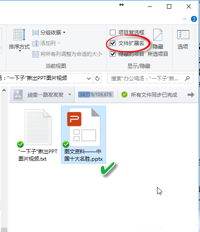Click the user avatar picture
This screenshot has width=200, height=232.
(x=18, y=95)
